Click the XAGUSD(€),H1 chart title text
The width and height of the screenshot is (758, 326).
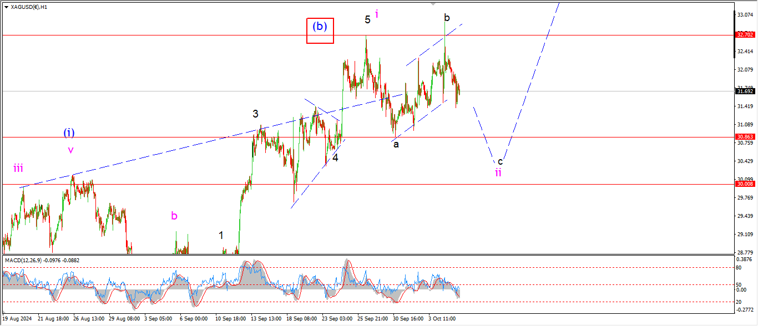[x=29, y=7]
